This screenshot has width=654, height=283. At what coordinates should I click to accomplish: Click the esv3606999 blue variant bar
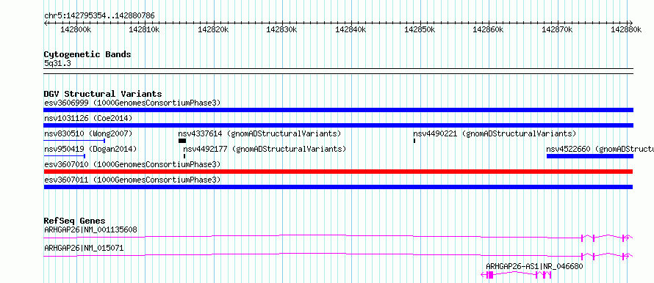[x=338, y=110]
